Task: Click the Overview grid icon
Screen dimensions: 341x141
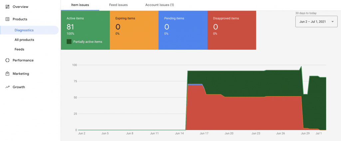Action: click(7, 7)
